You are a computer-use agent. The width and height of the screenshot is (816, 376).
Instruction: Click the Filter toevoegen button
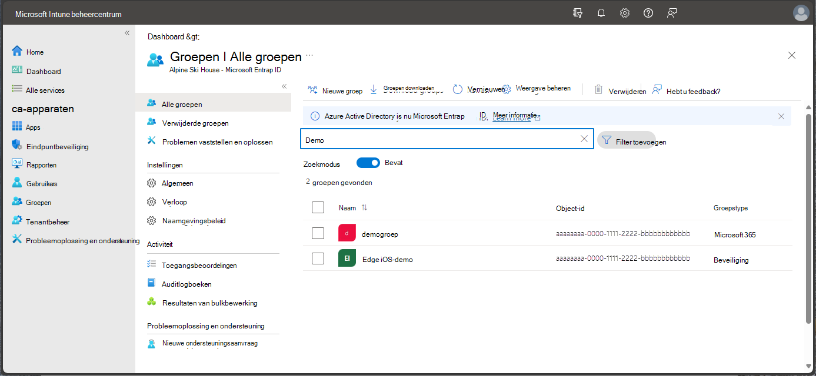point(627,140)
